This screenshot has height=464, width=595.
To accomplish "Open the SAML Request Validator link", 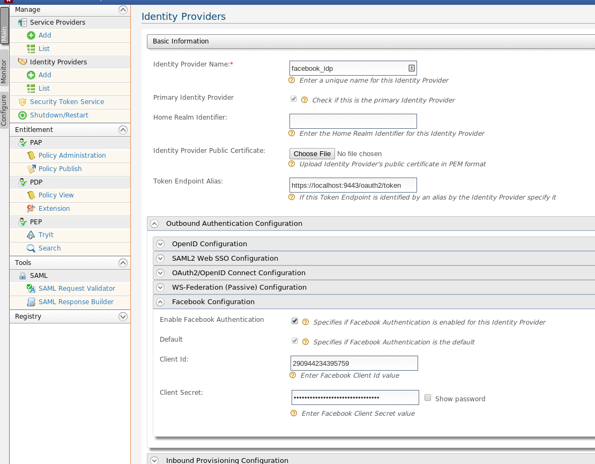I will pos(77,289).
